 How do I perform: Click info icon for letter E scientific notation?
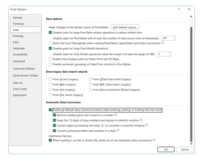point(147,125)
